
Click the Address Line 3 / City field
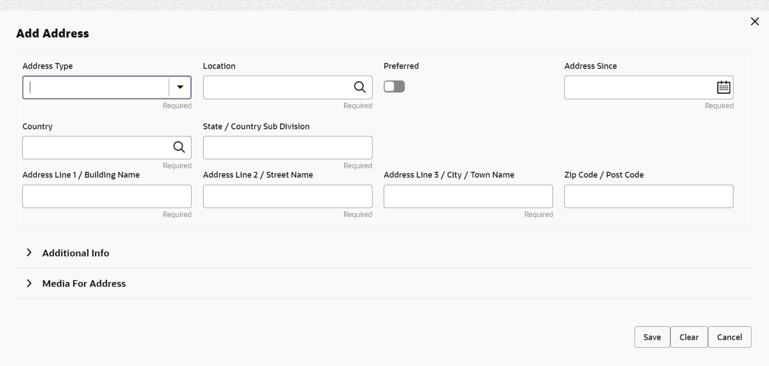(468, 196)
